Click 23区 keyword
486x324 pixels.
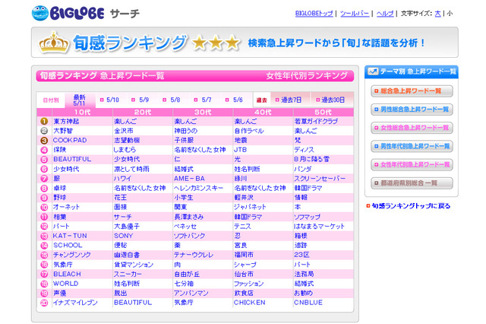pyautogui.click(x=301, y=255)
